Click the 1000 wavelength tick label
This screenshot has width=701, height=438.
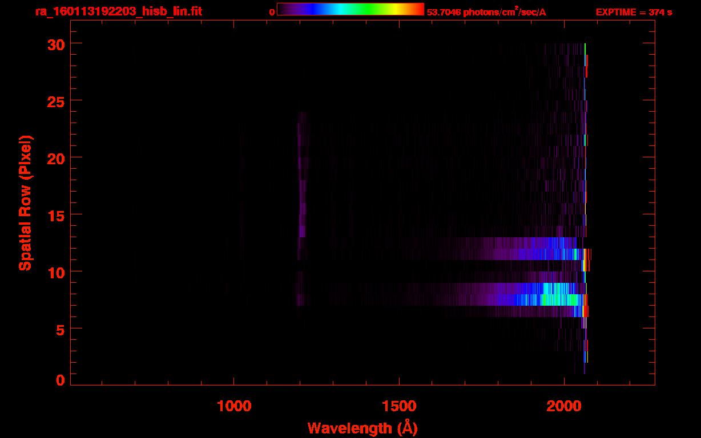pos(234,406)
